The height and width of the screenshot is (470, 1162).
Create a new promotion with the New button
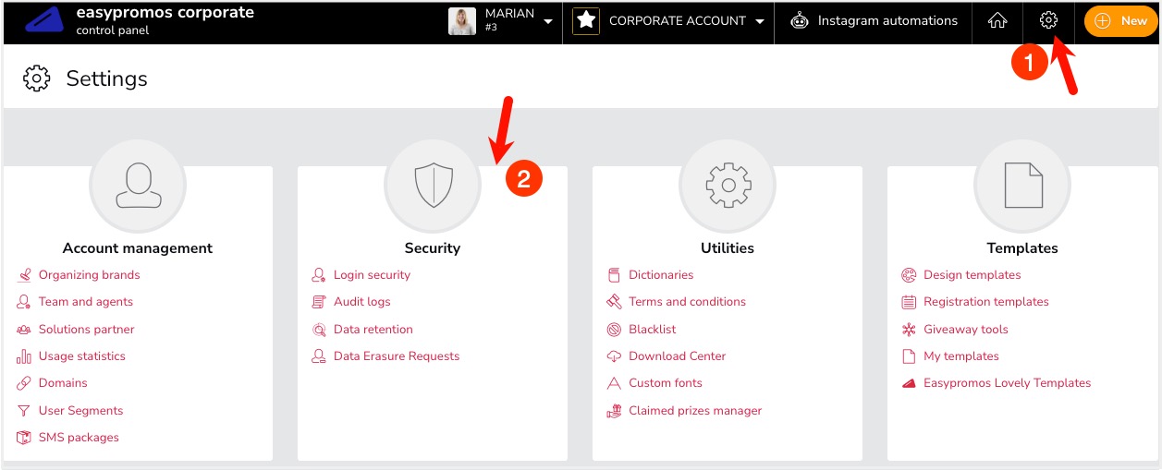coord(1120,20)
